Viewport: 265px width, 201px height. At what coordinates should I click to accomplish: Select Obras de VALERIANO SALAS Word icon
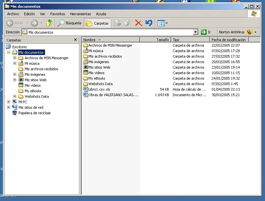[86, 95]
